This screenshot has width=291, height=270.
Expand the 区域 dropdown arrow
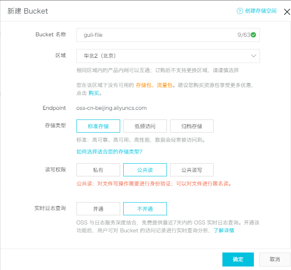[x=253, y=56]
